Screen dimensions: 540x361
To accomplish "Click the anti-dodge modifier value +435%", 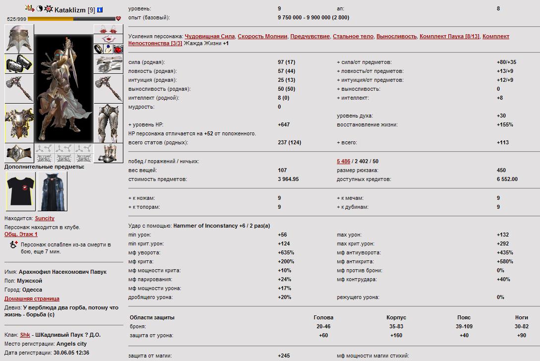I will click(505, 252).
